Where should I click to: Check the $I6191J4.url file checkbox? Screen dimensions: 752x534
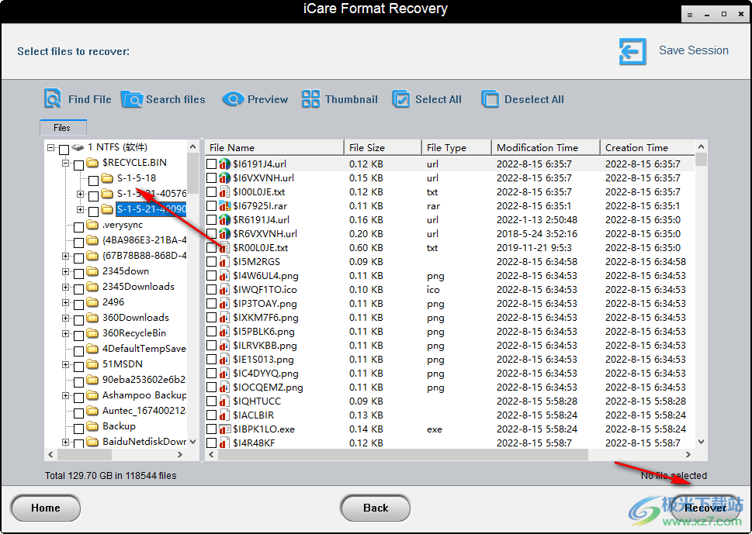click(212, 164)
